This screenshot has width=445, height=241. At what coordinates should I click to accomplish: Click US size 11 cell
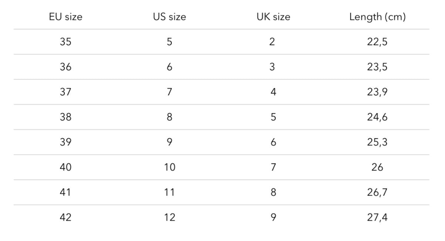click(x=169, y=193)
